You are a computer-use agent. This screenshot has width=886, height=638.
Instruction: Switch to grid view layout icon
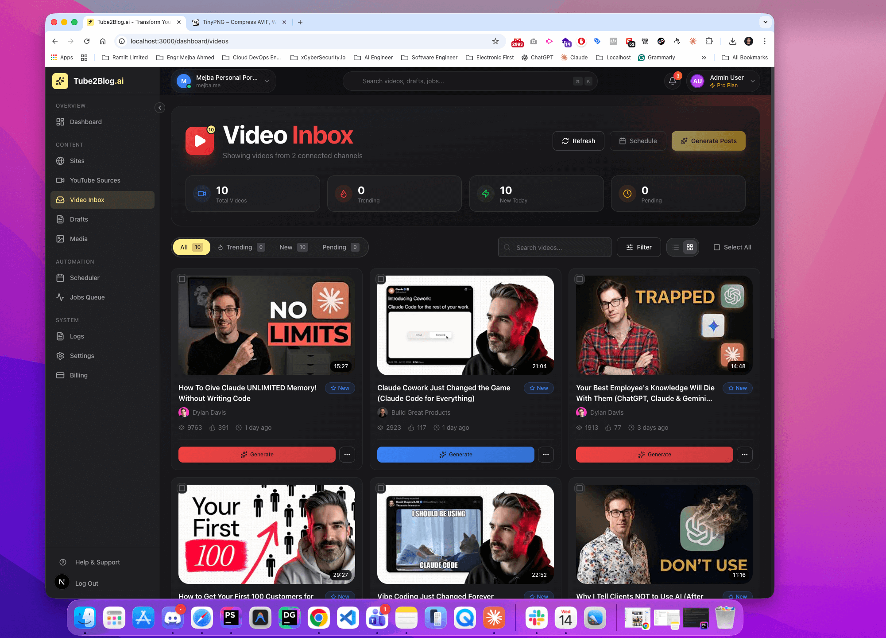pos(689,247)
